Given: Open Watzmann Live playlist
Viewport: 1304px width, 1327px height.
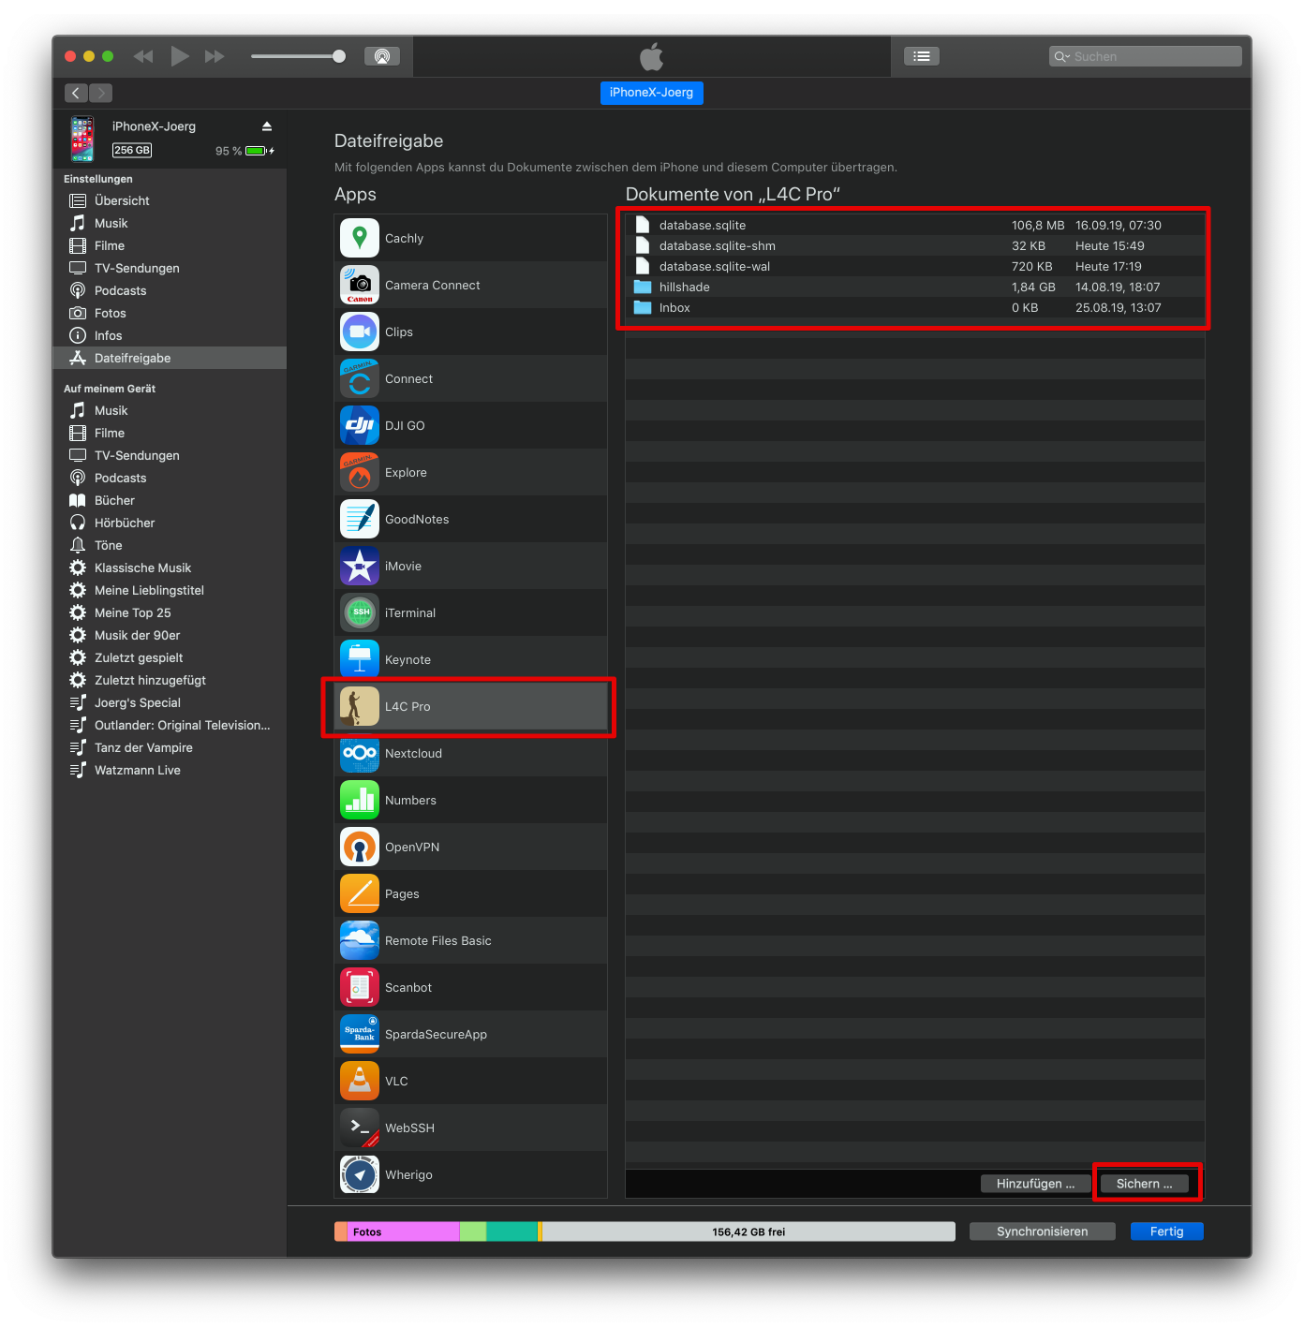Looking at the screenshot, I should click(170, 770).
